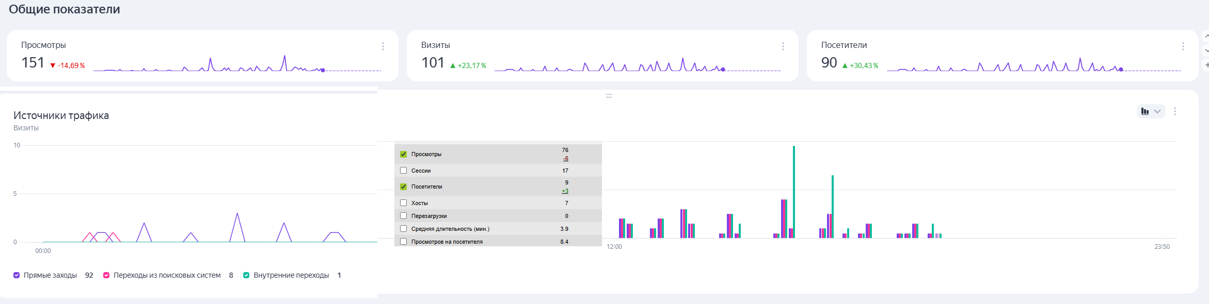The width and height of the screenshot is (1209, 304).
Task: Click the +3 change link for Посетители
Action: click(x=565, y=191)
